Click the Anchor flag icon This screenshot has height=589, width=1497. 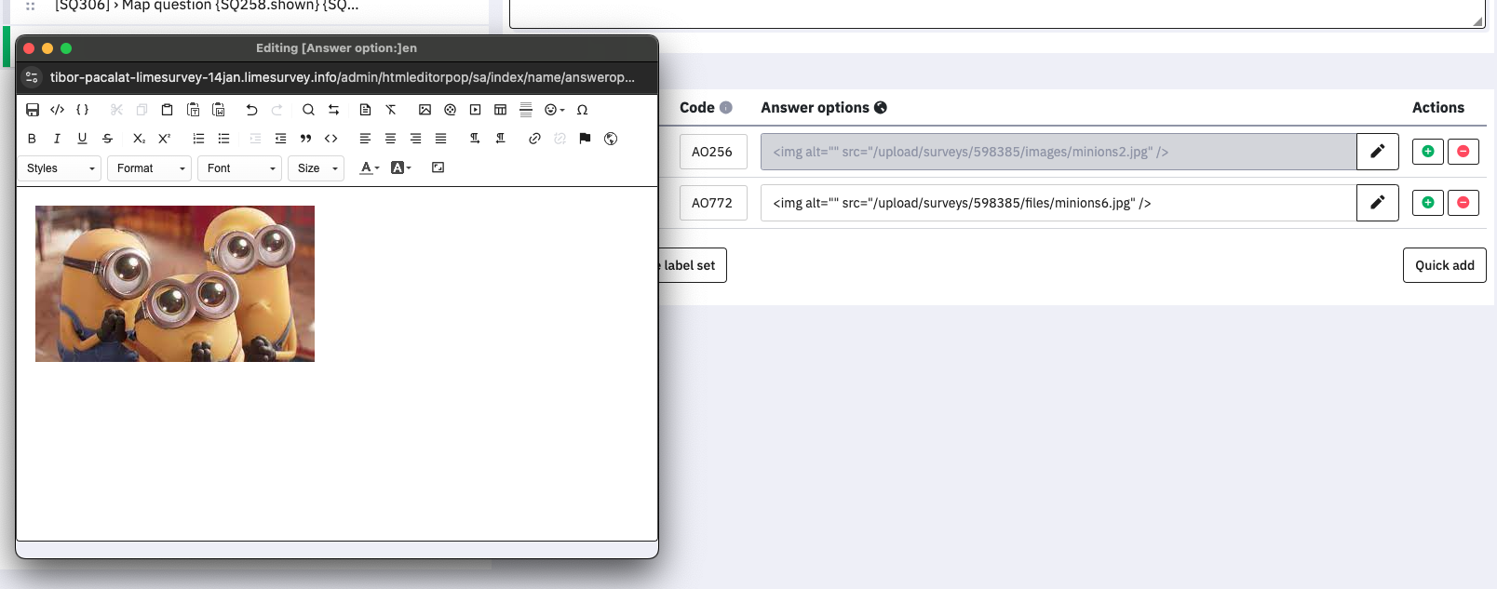(585, 139)
